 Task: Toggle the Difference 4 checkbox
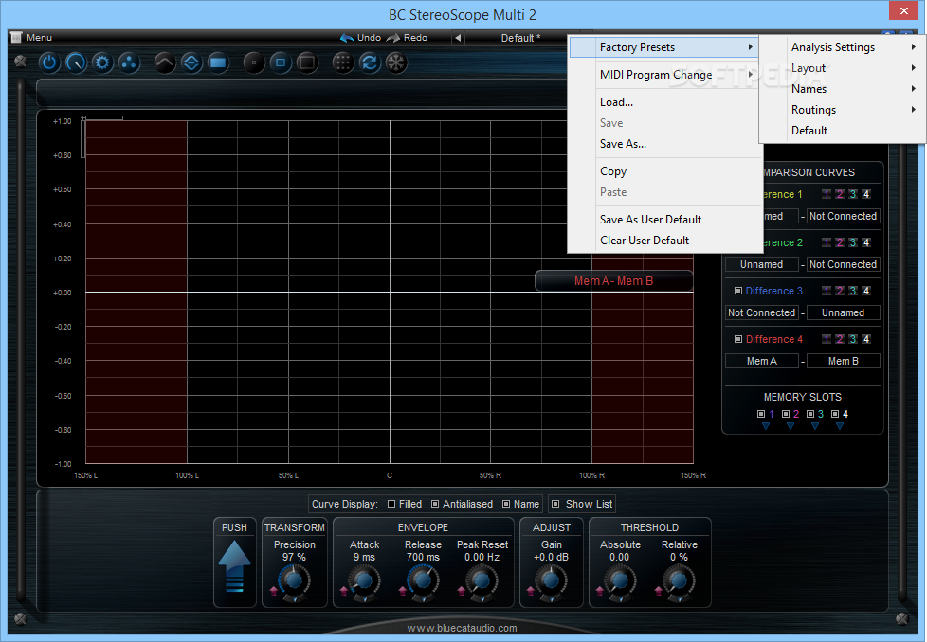click(737, 339)
